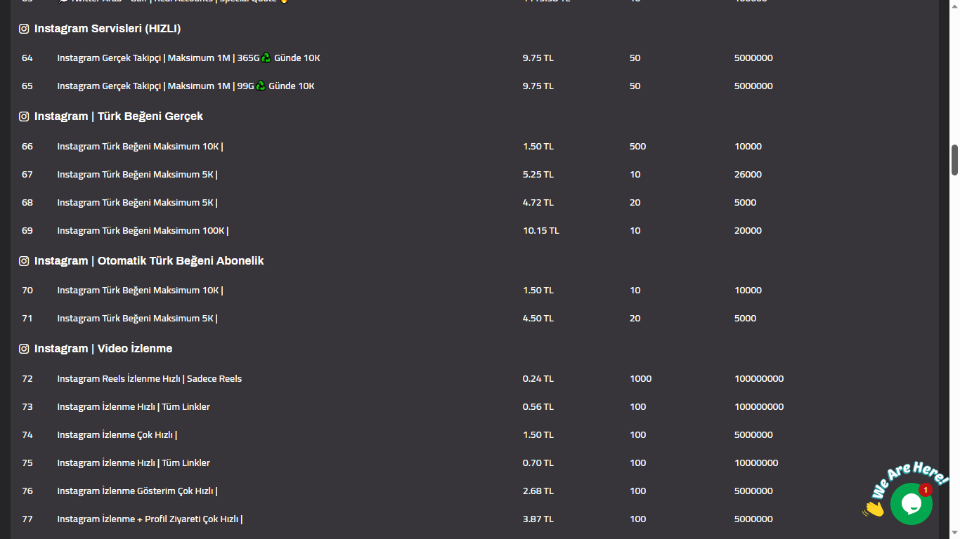960x539 pixels.
Task: Select the Instagram Servisleri (HIZLI) category heading
Action: click(x=108, y=29)
